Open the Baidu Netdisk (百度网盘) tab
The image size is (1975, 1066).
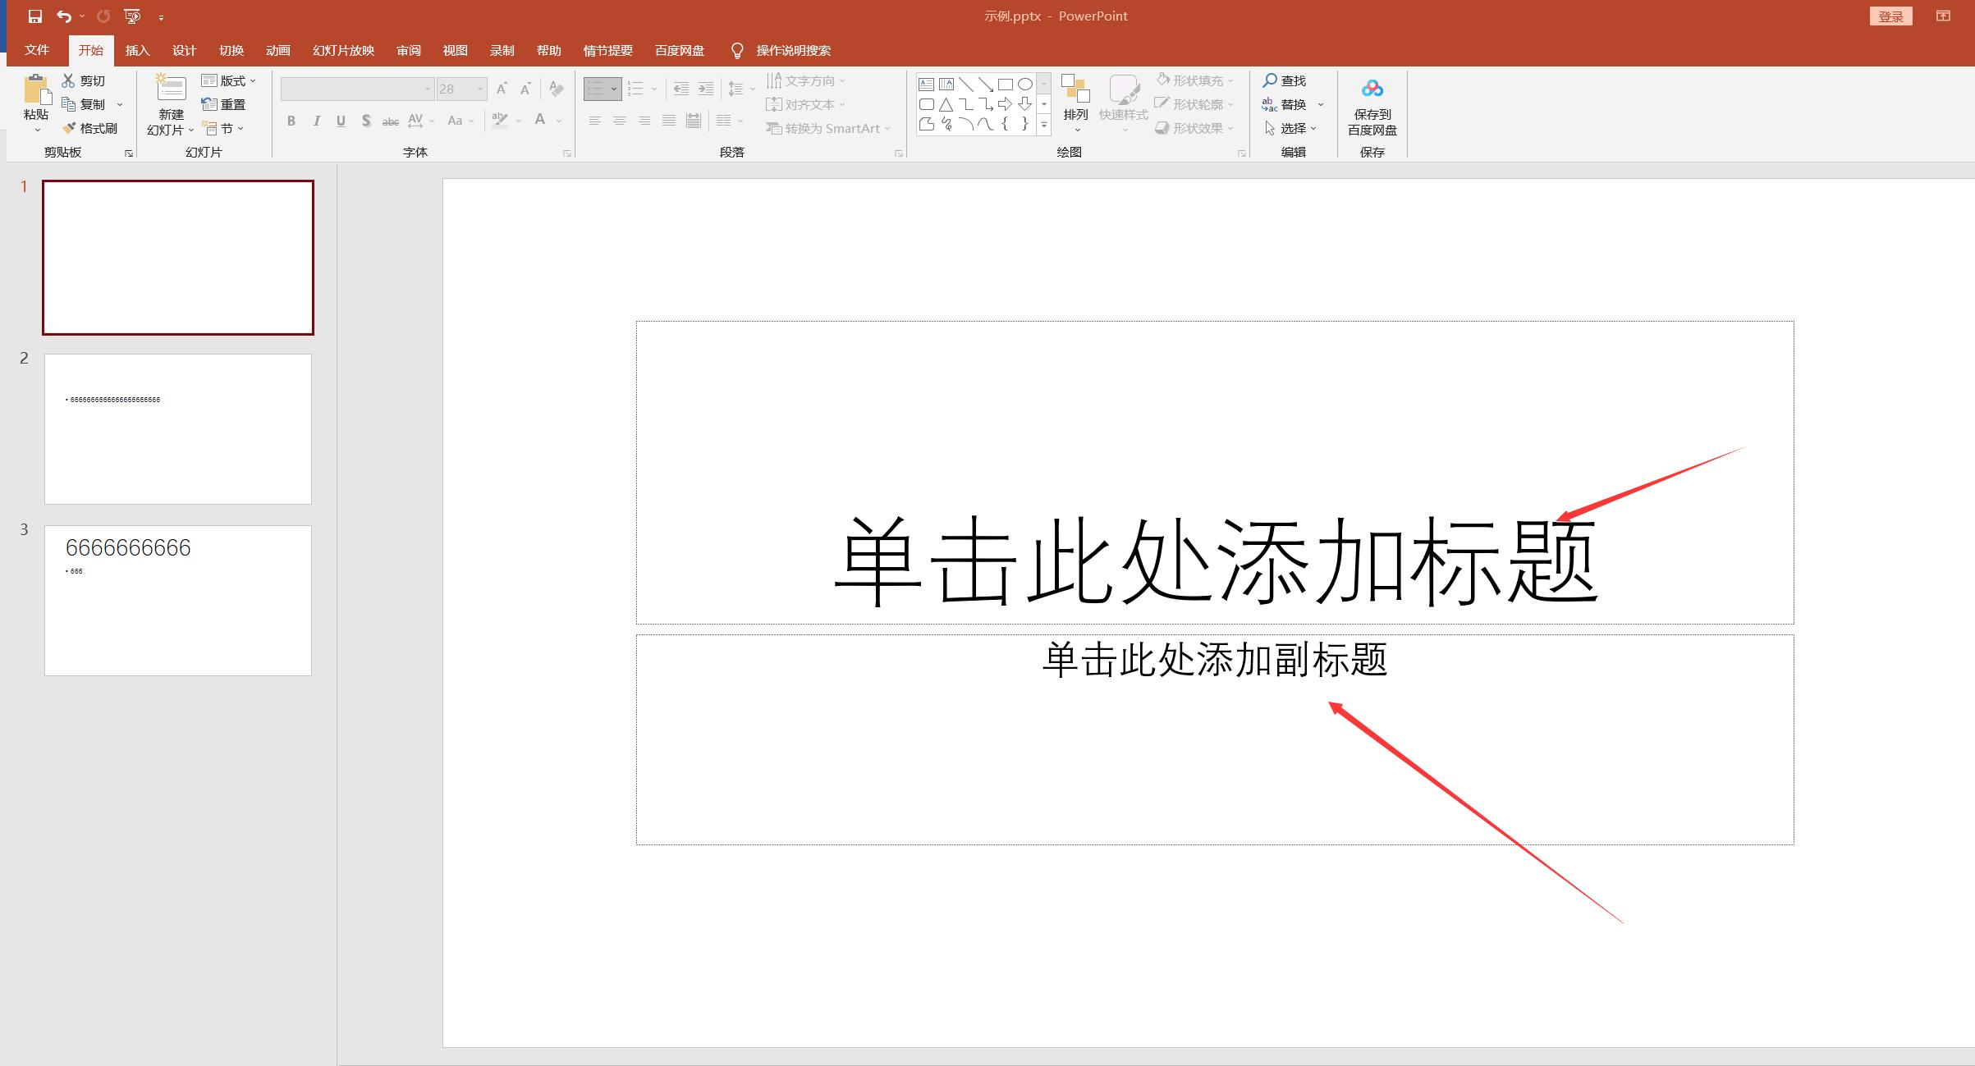click(x=680, y=50)
